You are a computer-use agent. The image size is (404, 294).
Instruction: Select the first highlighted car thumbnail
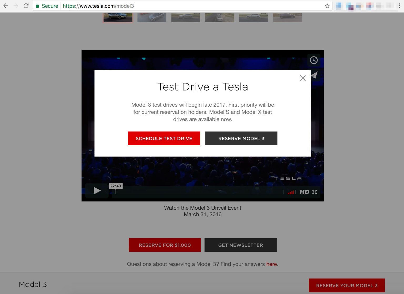[118, 17]
